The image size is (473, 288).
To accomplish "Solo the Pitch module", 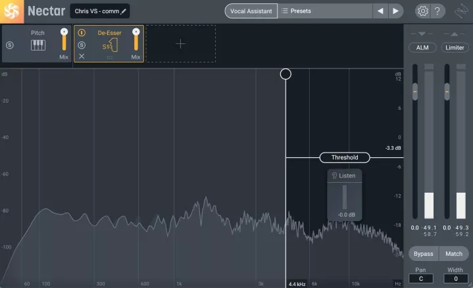I will 9,45.
